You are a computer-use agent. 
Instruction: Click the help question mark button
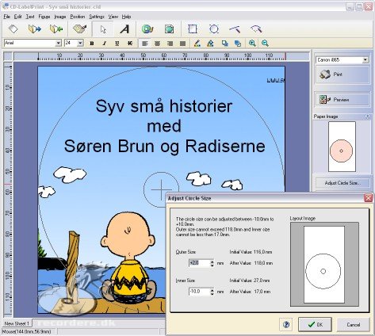(286, 324)
